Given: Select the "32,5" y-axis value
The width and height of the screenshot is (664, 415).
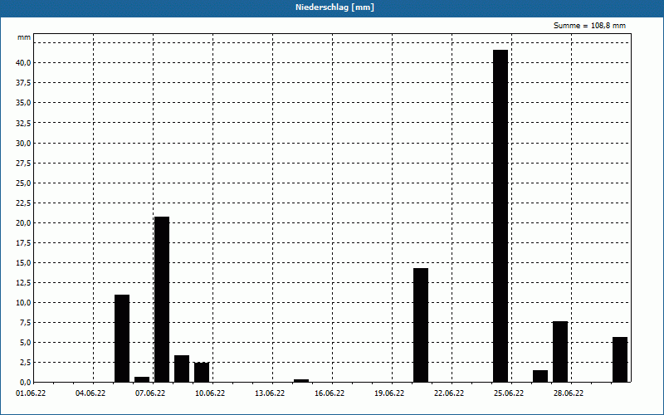Looking at the screenshot, I should tap(23, 123).
